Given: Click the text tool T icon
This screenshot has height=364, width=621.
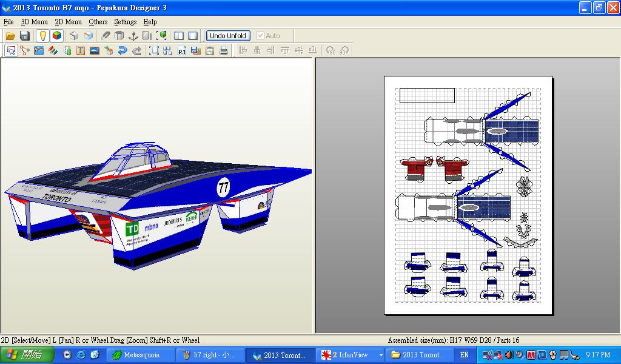Looking at the screenshot, I should coord(80,51).
